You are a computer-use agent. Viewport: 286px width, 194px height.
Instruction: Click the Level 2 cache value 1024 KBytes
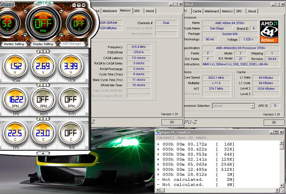pyautogui.click(x=266, y=88)
